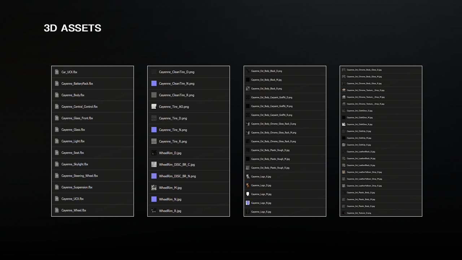Choose Cayenne_Ext_Body_Chrome_Gloss_Rack_R.png
This screenshot has width=462, height=260.
[x=273, y=142]
